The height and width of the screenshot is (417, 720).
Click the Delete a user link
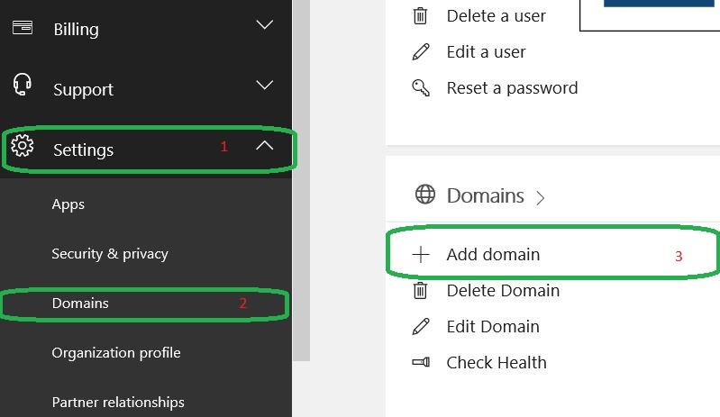pyautogui.click(x=496, y=16)
